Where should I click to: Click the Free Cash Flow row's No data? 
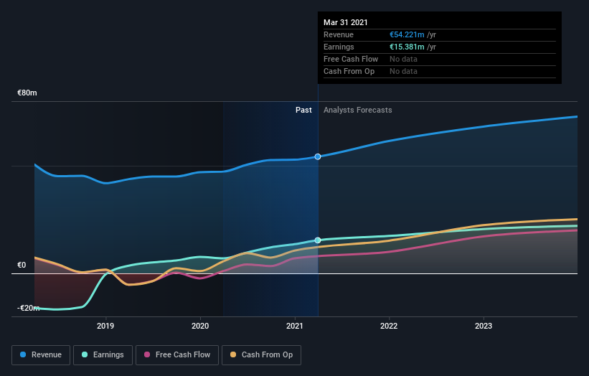403,59
